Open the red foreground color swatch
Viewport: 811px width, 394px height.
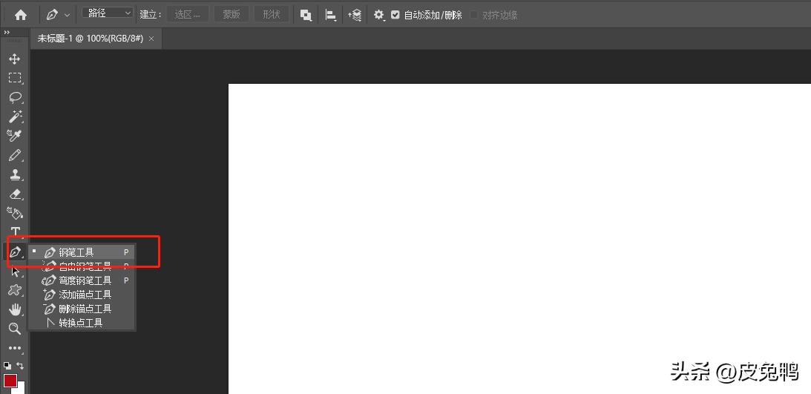tap(10, 381)
